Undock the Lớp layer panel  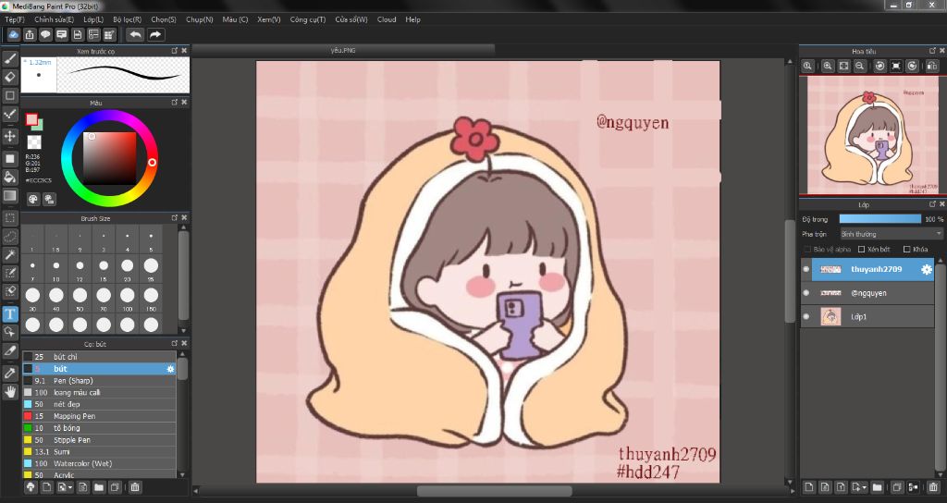pos(932,204)
